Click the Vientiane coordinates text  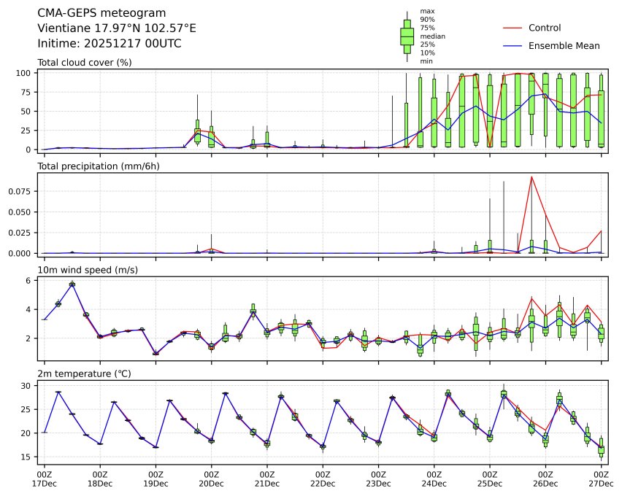pos(117,28)
